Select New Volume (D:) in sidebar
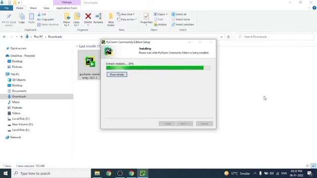317x178 pixels. [22, 124]
